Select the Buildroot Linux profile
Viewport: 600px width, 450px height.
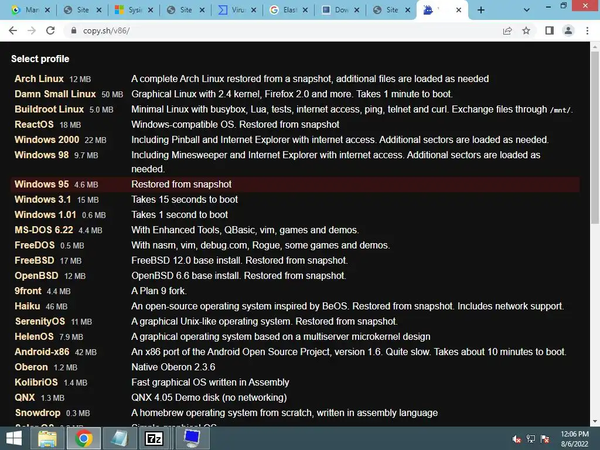49,110
